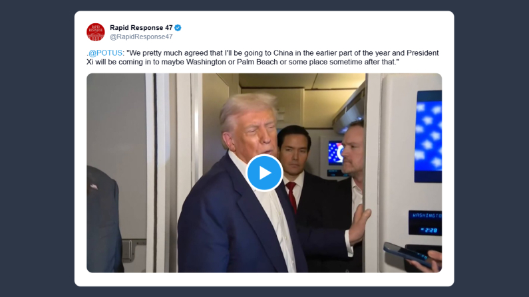This screenshot has width=529, height=297.
Task: Click the small flag monitor in video background
Action: pyautogui.click(x=335, y=153)
